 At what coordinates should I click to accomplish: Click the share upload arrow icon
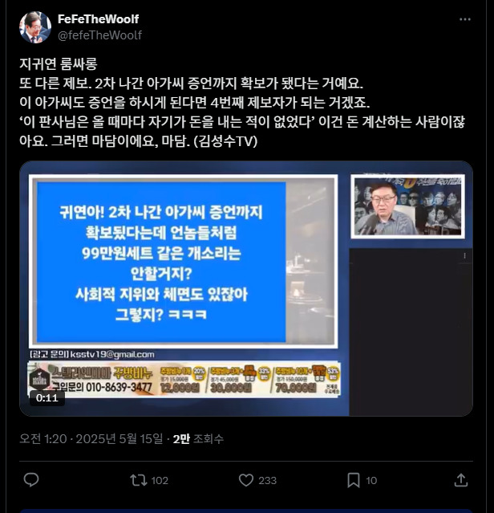(461, 480)
